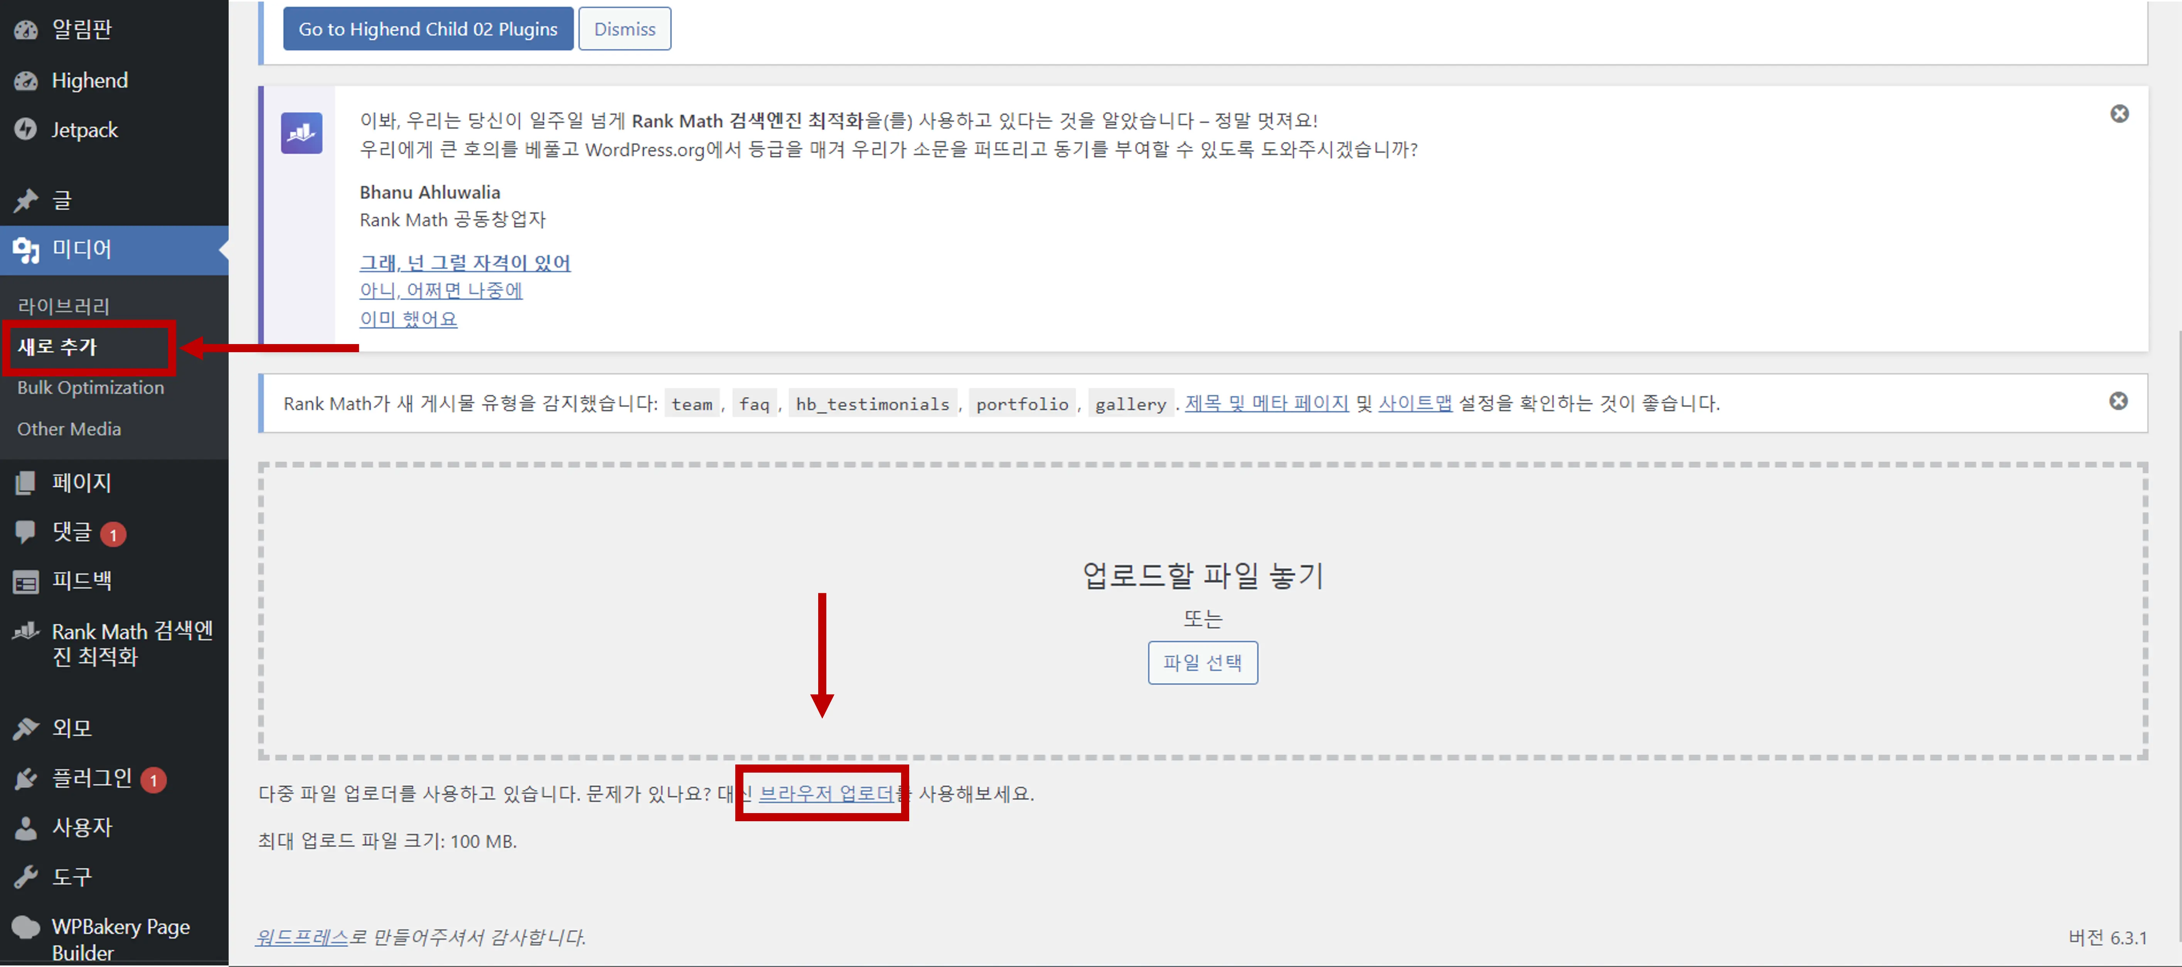Click the hb_testimonials post type code
Screen dimensions: 2182x967
(x=873, y=403)
